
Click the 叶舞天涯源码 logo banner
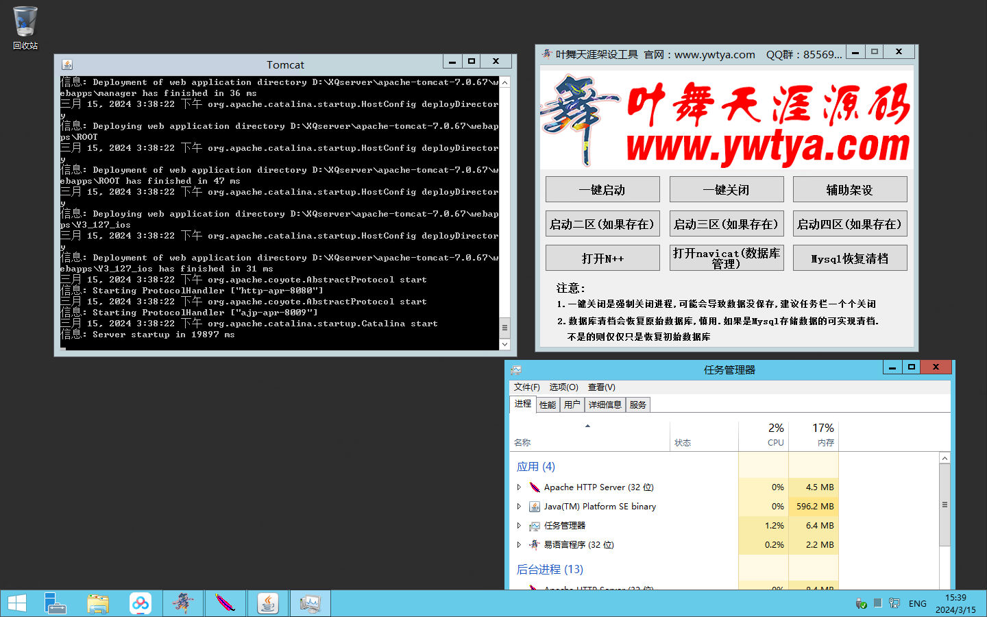click(727, 120)
